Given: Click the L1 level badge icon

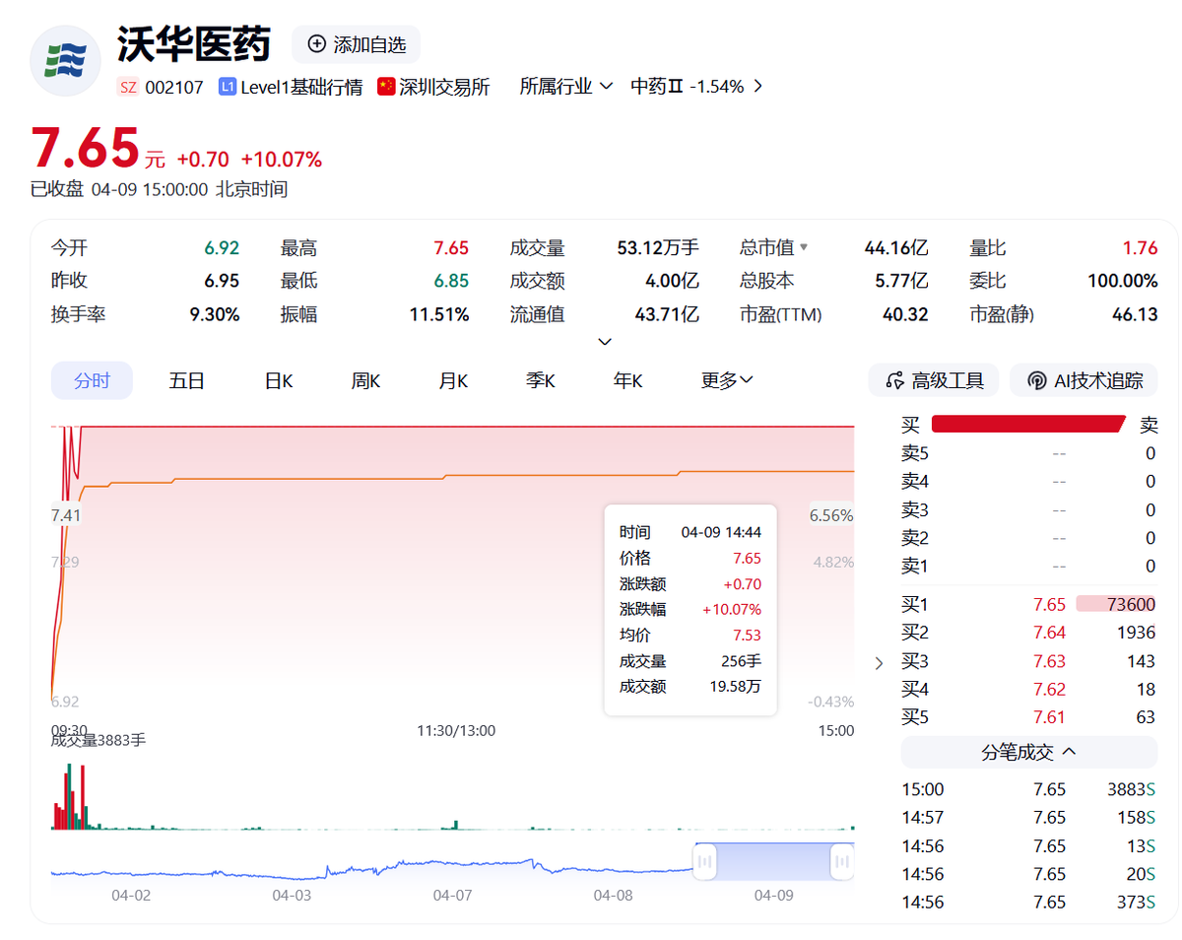Looking at the screenshot, I should point(228,87).
